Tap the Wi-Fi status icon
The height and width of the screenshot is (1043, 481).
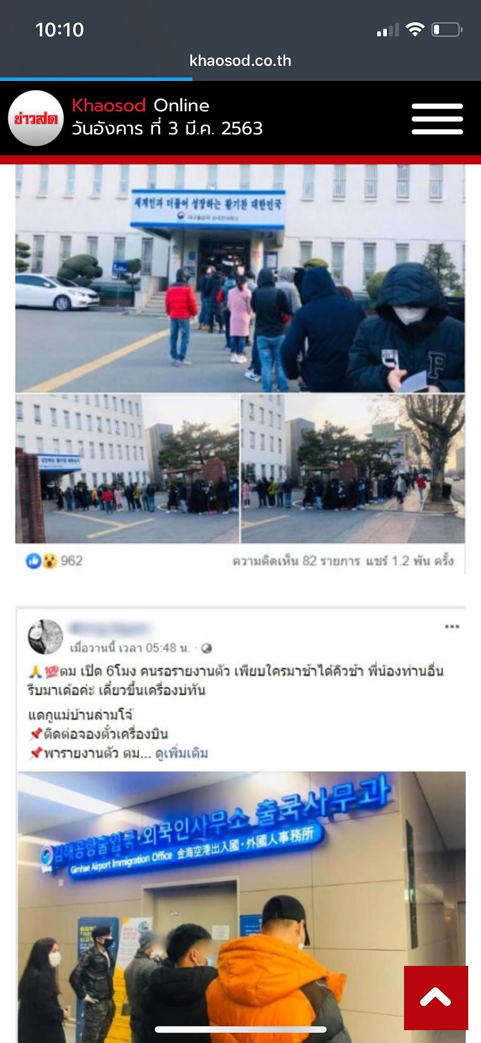pyautogui.click(x=415, y=30)
